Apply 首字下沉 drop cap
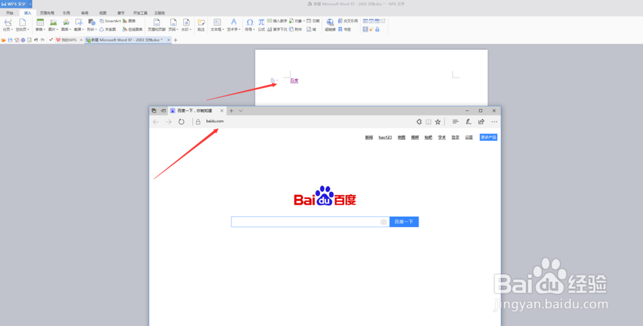 [x=277, y=30]
